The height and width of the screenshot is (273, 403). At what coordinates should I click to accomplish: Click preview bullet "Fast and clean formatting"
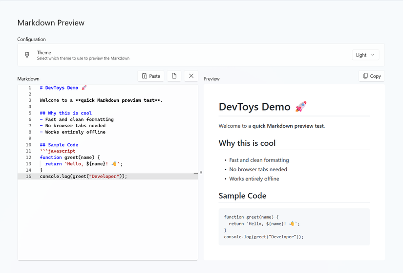click(x=259, y=160)
